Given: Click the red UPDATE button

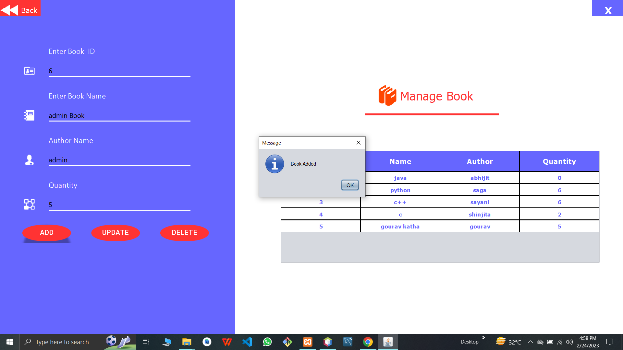Looking at the screenshot, I should coord(116,233).
